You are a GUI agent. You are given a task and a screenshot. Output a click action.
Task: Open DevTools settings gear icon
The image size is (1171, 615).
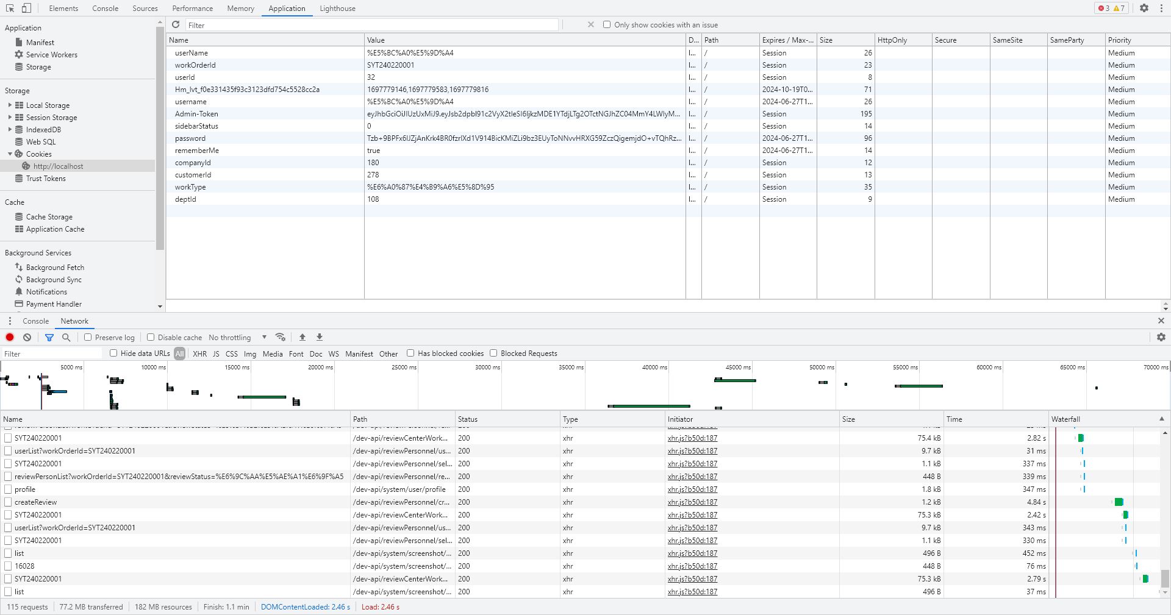click(x=1144, y=8)
